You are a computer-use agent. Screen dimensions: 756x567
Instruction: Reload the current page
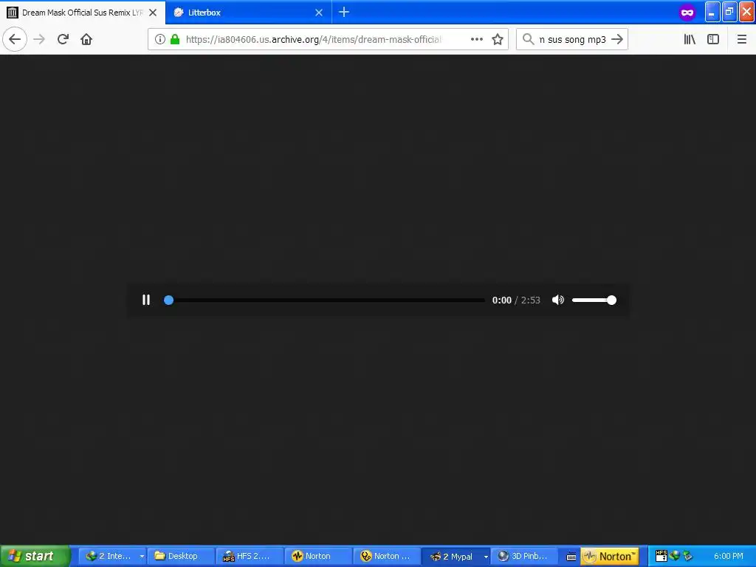pyautogui.click(x=63, y=39)
